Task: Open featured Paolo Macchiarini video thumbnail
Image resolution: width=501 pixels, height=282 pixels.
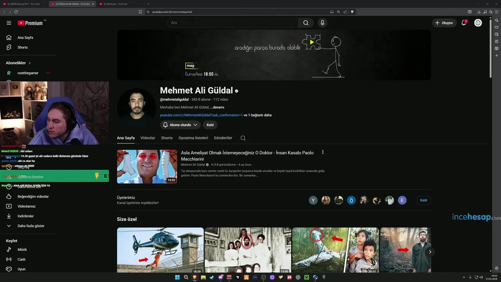Action: click(x=147, y=166)
